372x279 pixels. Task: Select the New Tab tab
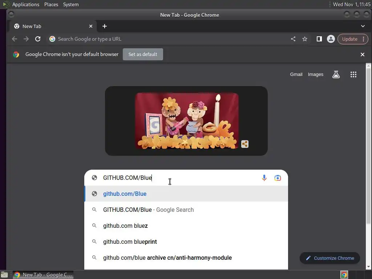[53, 26]
